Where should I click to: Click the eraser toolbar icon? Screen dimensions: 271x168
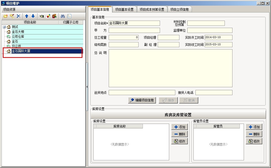pos(48,16)
